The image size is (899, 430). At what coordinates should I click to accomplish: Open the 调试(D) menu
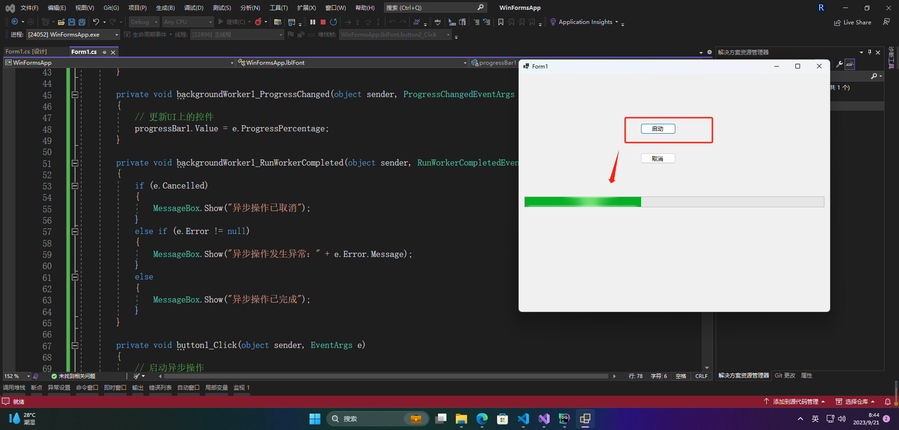click(x=194, y=8)
